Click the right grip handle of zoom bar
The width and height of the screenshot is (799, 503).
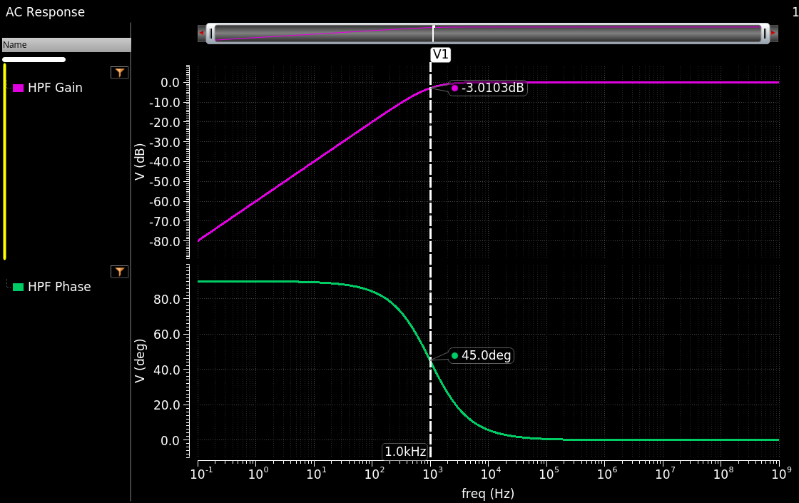[765, 33]
